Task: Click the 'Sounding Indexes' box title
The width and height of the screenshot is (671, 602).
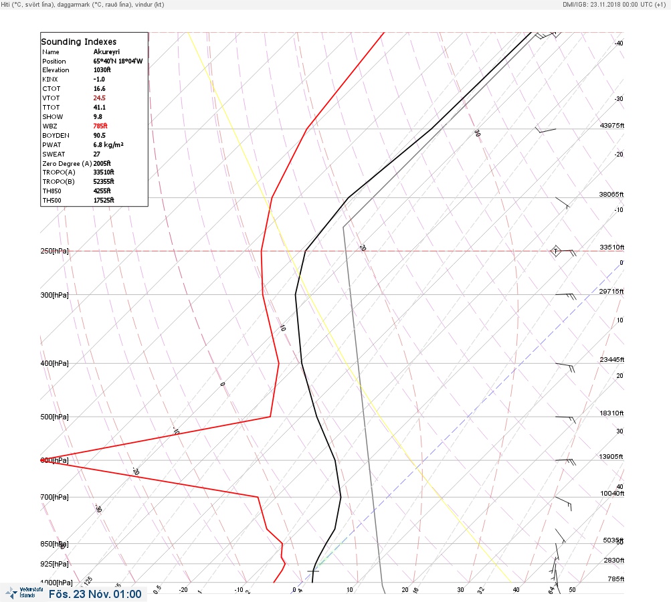Action: pos(79,41)
